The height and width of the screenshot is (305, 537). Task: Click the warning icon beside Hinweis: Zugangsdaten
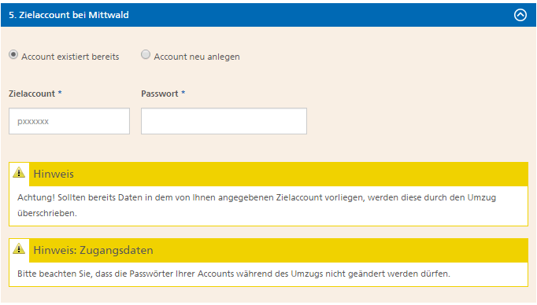tap(19, 249)
